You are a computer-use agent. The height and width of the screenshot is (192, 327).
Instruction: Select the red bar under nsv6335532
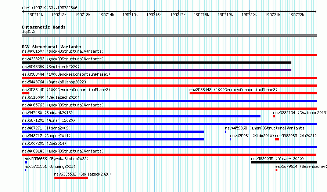pyautogui.click(x=71, y=178)
